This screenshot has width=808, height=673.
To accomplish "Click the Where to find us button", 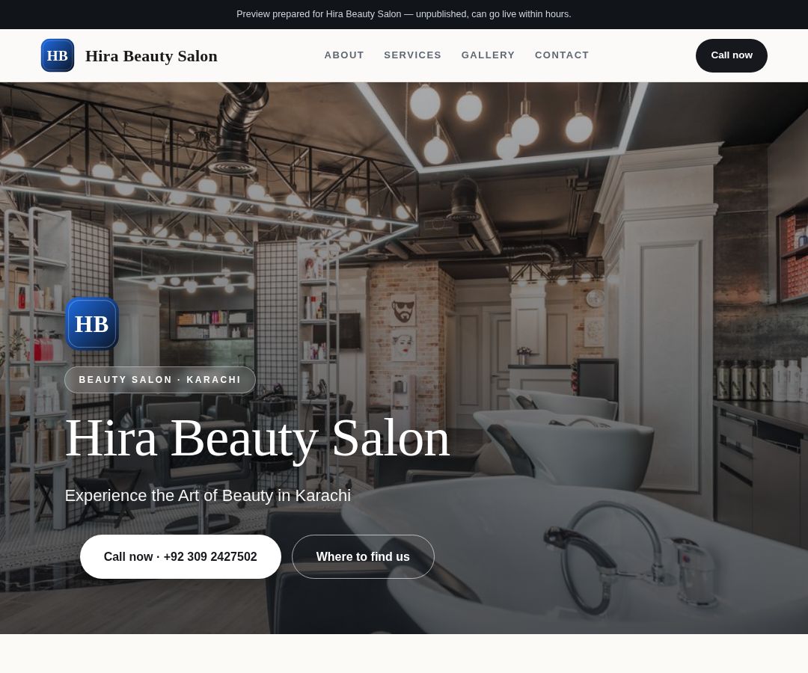I will pyautogui.click(x=363, y=556).
